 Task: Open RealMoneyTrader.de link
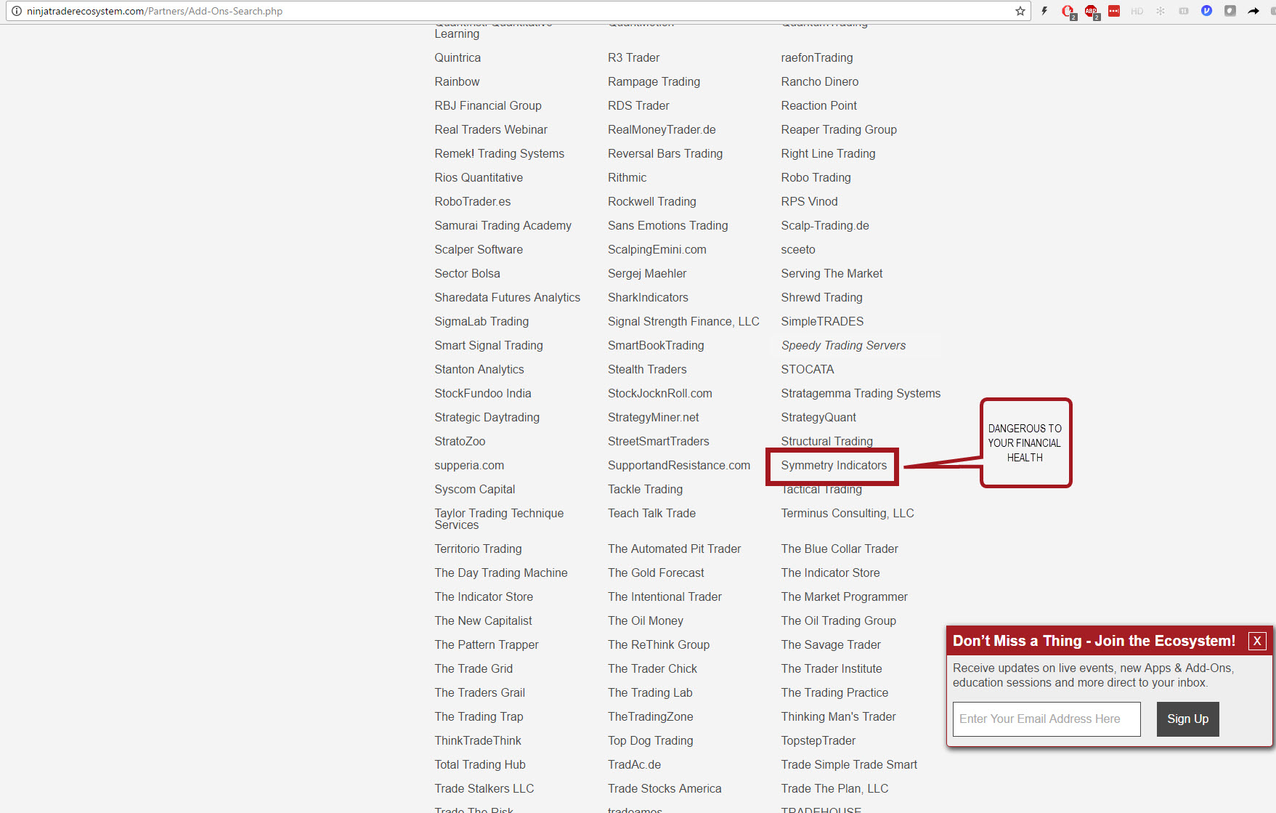(662, 129)
